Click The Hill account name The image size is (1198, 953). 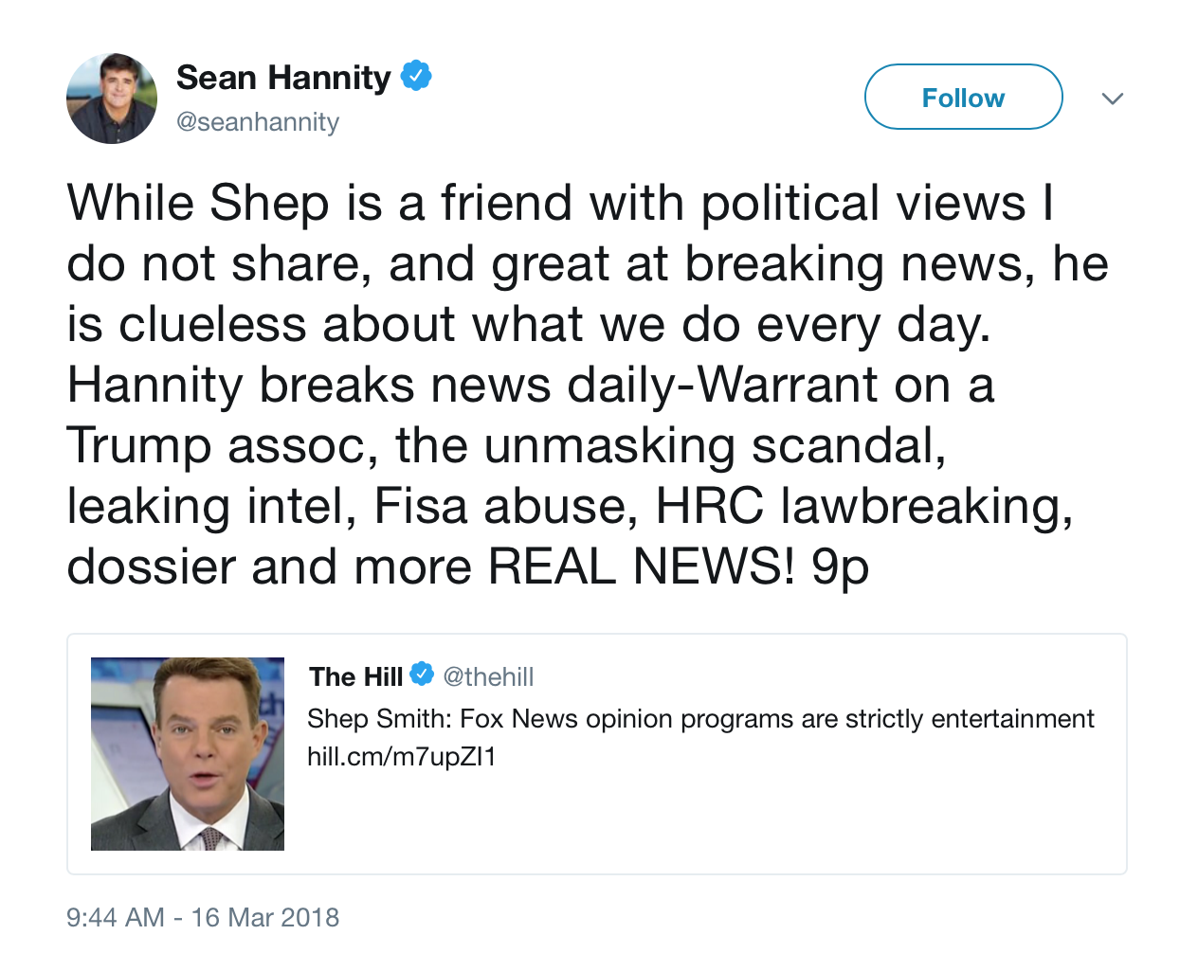click(x=355, y=676)
